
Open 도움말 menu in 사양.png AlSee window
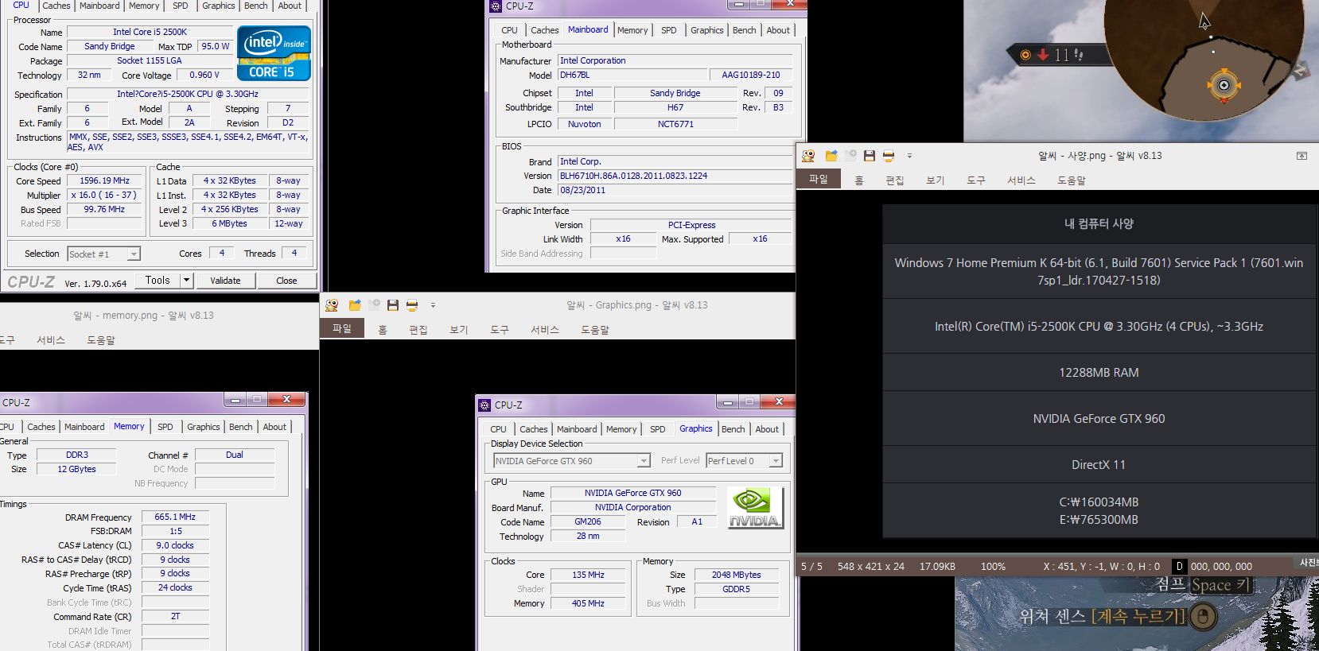point(1072,180)
